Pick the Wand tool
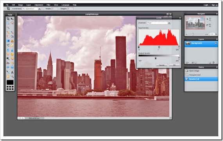223x141 pixels. click(8, 27)
